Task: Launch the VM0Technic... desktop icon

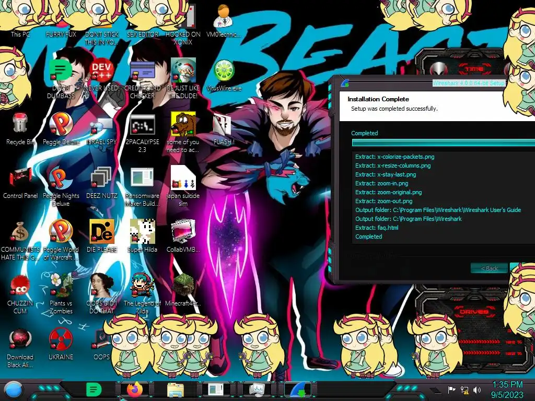Action: click(224, 21)
